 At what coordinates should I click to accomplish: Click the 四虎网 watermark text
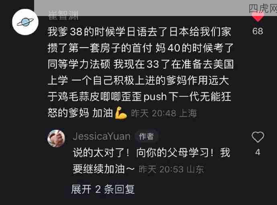tap(263, 9)
